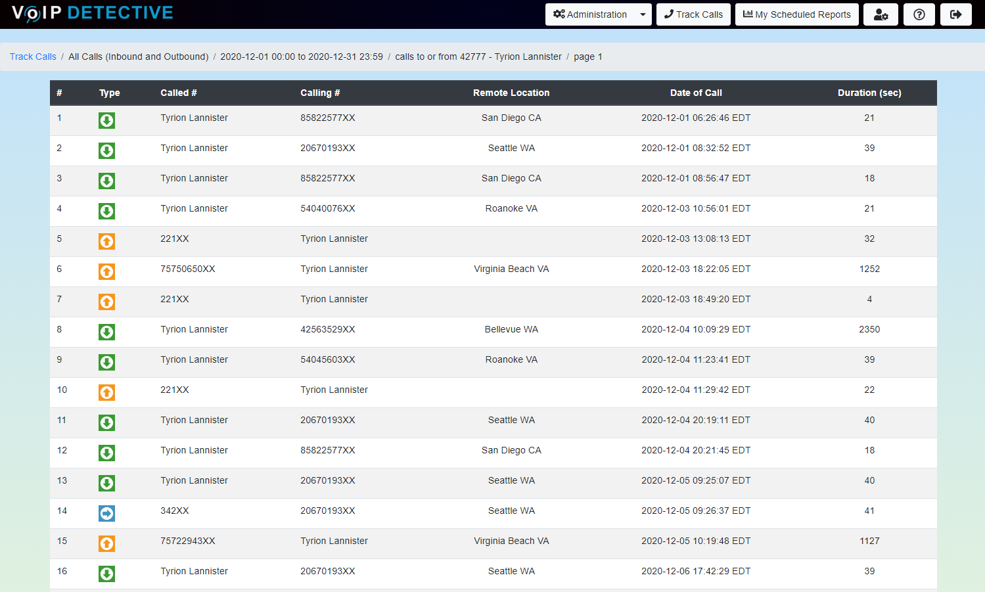Click date 2020-12-05 09:26:37 EDT
The width and height of the screenshot is (985, 592).
point(696,511)
